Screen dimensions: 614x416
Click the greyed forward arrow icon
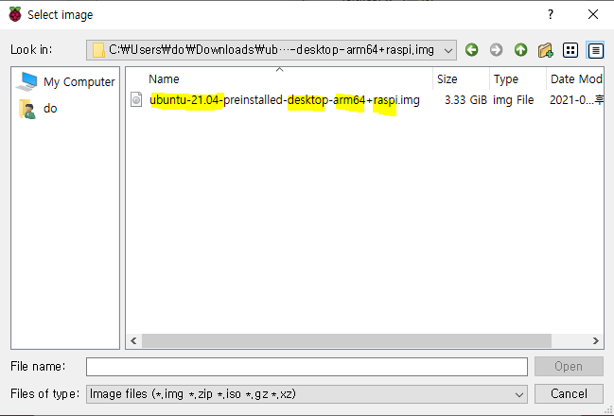click(496, 50)
